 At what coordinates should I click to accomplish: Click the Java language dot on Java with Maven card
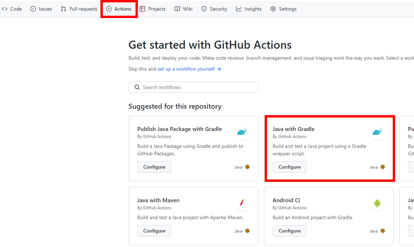pos(247,231)
